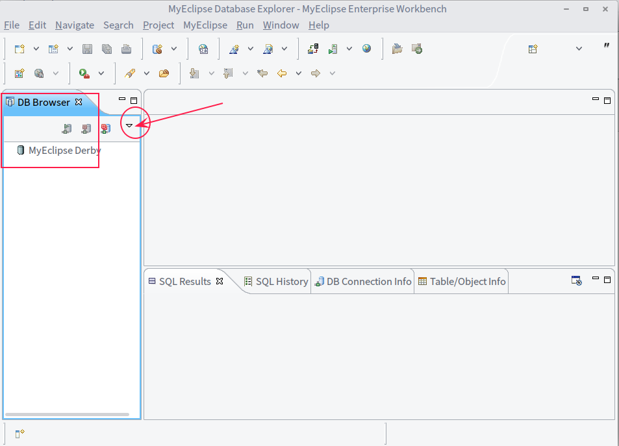
Task: Expand the perspective switcher dropdown chevron
Action: pos(579,49)
